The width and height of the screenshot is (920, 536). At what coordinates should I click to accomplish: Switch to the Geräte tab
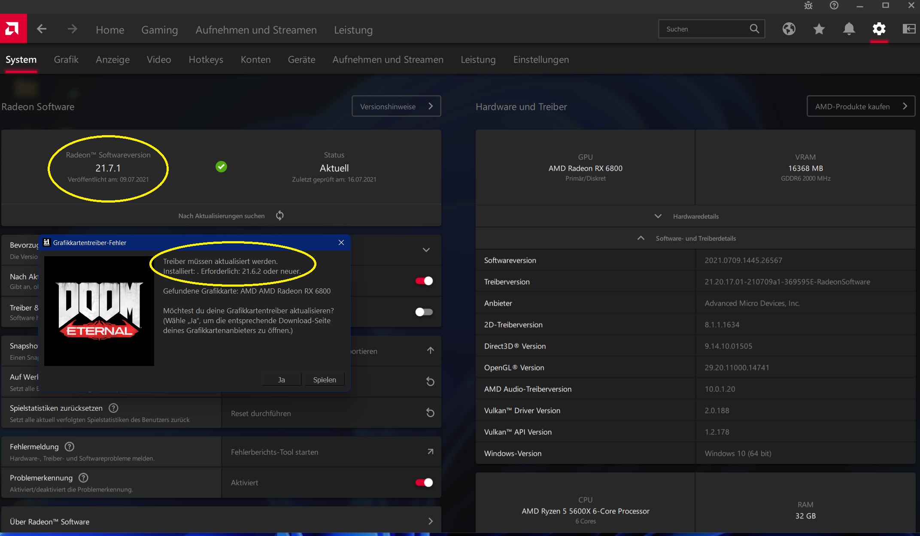(301, 60)
